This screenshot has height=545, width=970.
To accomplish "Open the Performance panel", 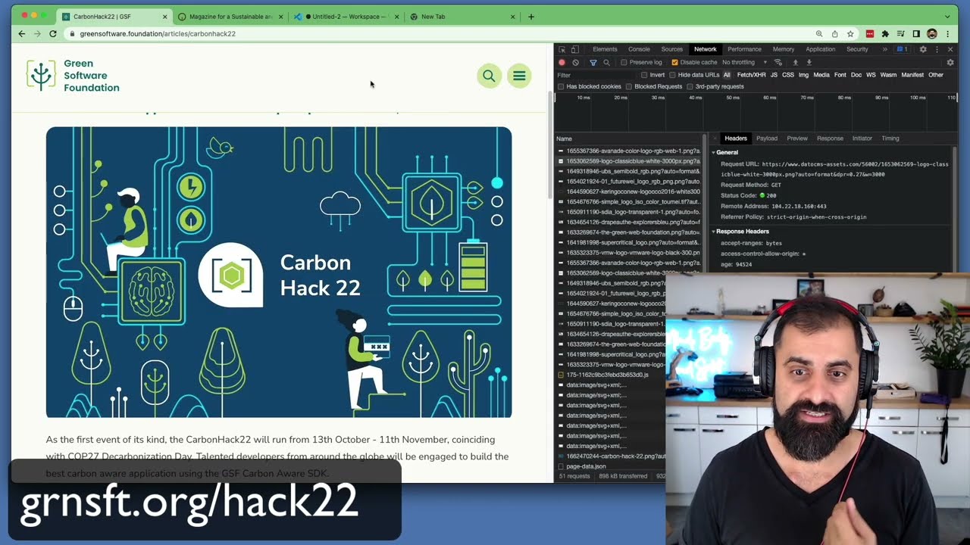I will (x=744, y=49).
